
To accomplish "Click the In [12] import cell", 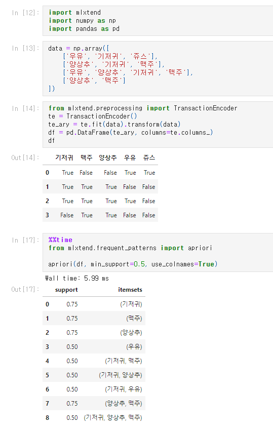I will (158, 21).
